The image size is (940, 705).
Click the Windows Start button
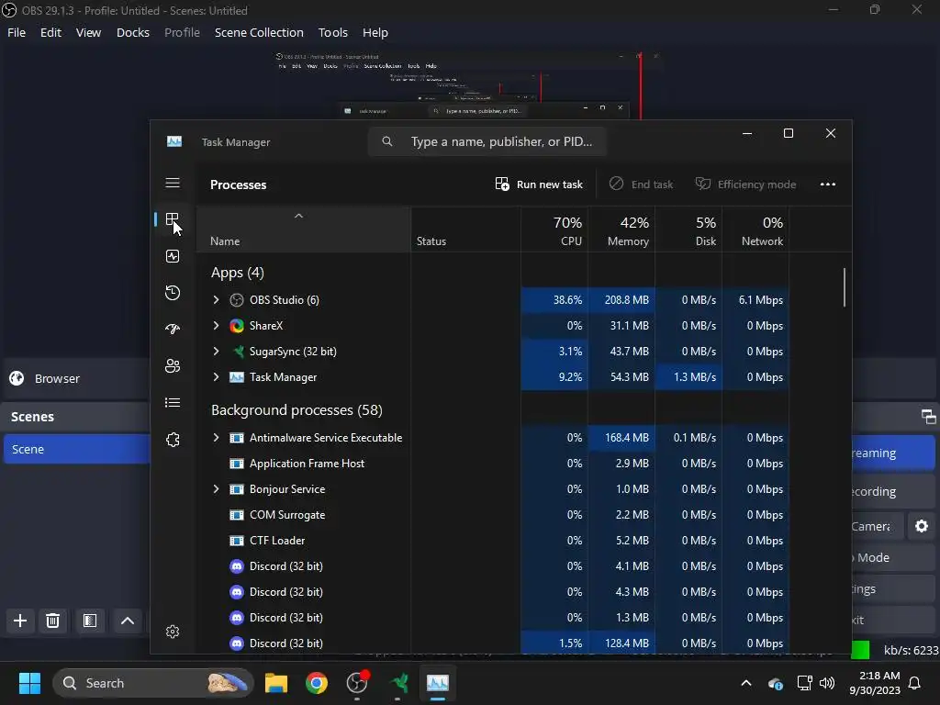click(x=29, y=683)
